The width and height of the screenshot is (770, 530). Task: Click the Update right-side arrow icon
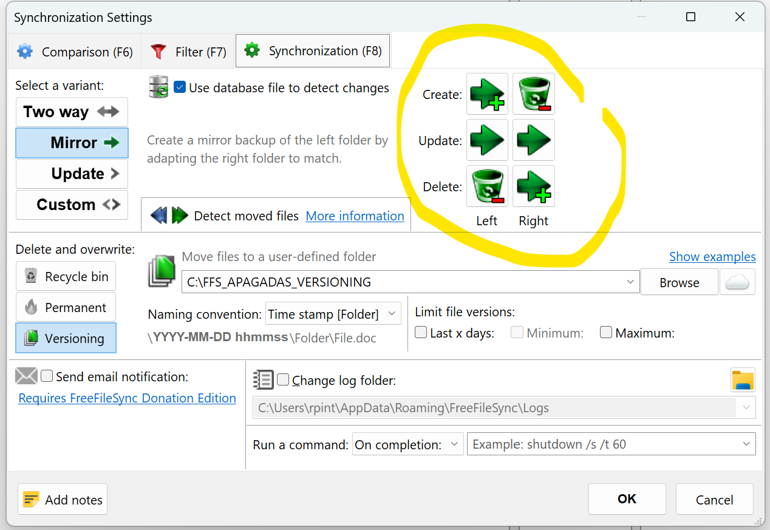pyautogui.click(x=534, y=140)
